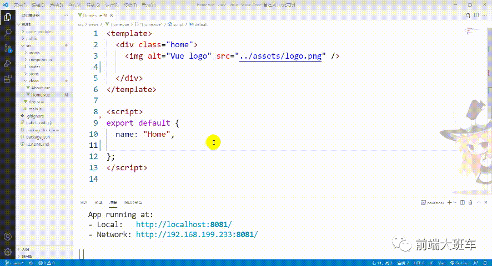Click the powershell terminal label
492x266 pixels.
[x=433, y=203]
